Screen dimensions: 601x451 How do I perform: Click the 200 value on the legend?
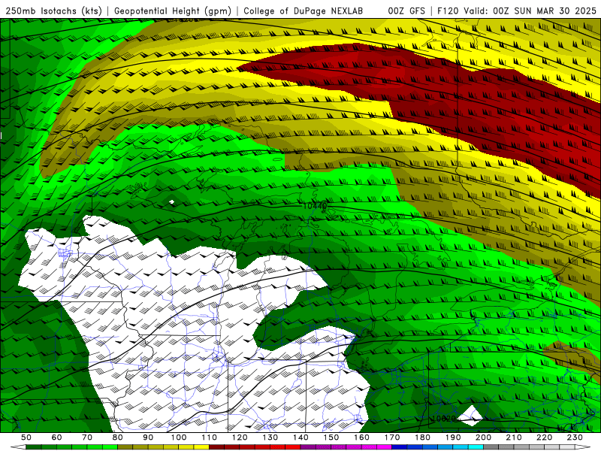coord(483,437)
